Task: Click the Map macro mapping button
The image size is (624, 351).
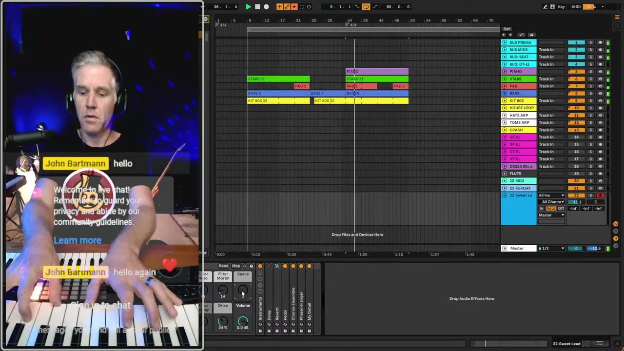Action: (236, 266)
